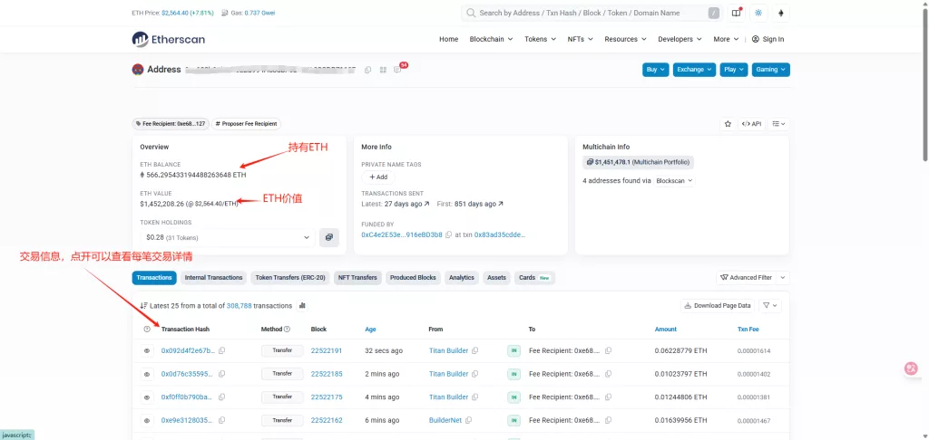The image size is (929, 440).
Task: Click the Etherscan logo
Action: click(x=168, y=39)
